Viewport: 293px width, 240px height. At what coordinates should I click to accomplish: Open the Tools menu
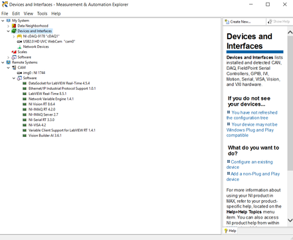click(42, 13)
